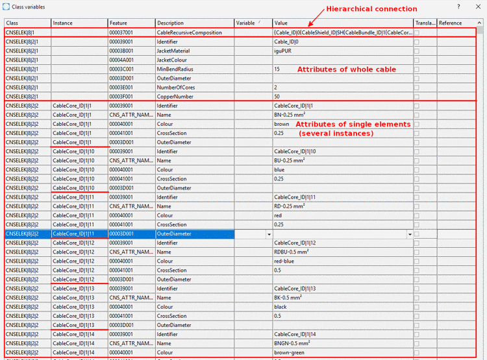Sort by the Variable column header

253,23
